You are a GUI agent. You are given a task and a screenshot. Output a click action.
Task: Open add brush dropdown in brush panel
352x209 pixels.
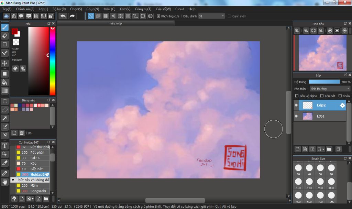coord(33,199)
